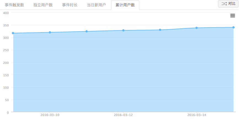Viewport: 239px width, 119px height.
Task: Click the 400 y-axis label
Action: tap(6, 13)
